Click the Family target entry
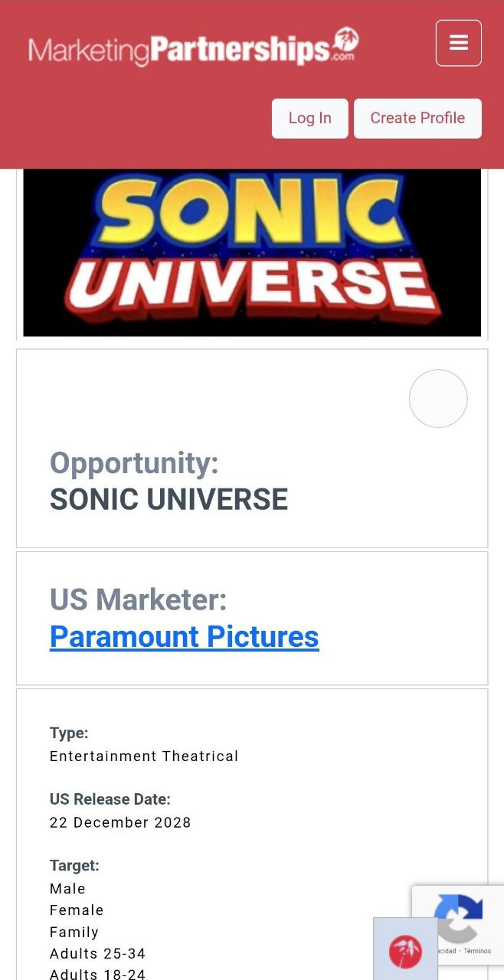The width and height of the screenshot is (504, 980). (x=74, y=932)
